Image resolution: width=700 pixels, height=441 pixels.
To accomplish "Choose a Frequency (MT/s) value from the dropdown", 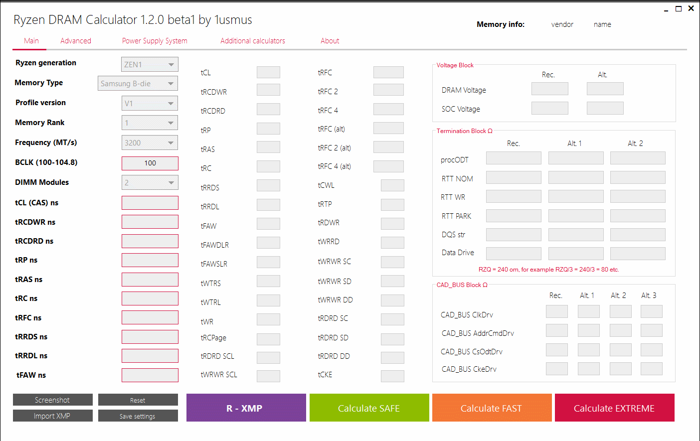I will (150, 143).
